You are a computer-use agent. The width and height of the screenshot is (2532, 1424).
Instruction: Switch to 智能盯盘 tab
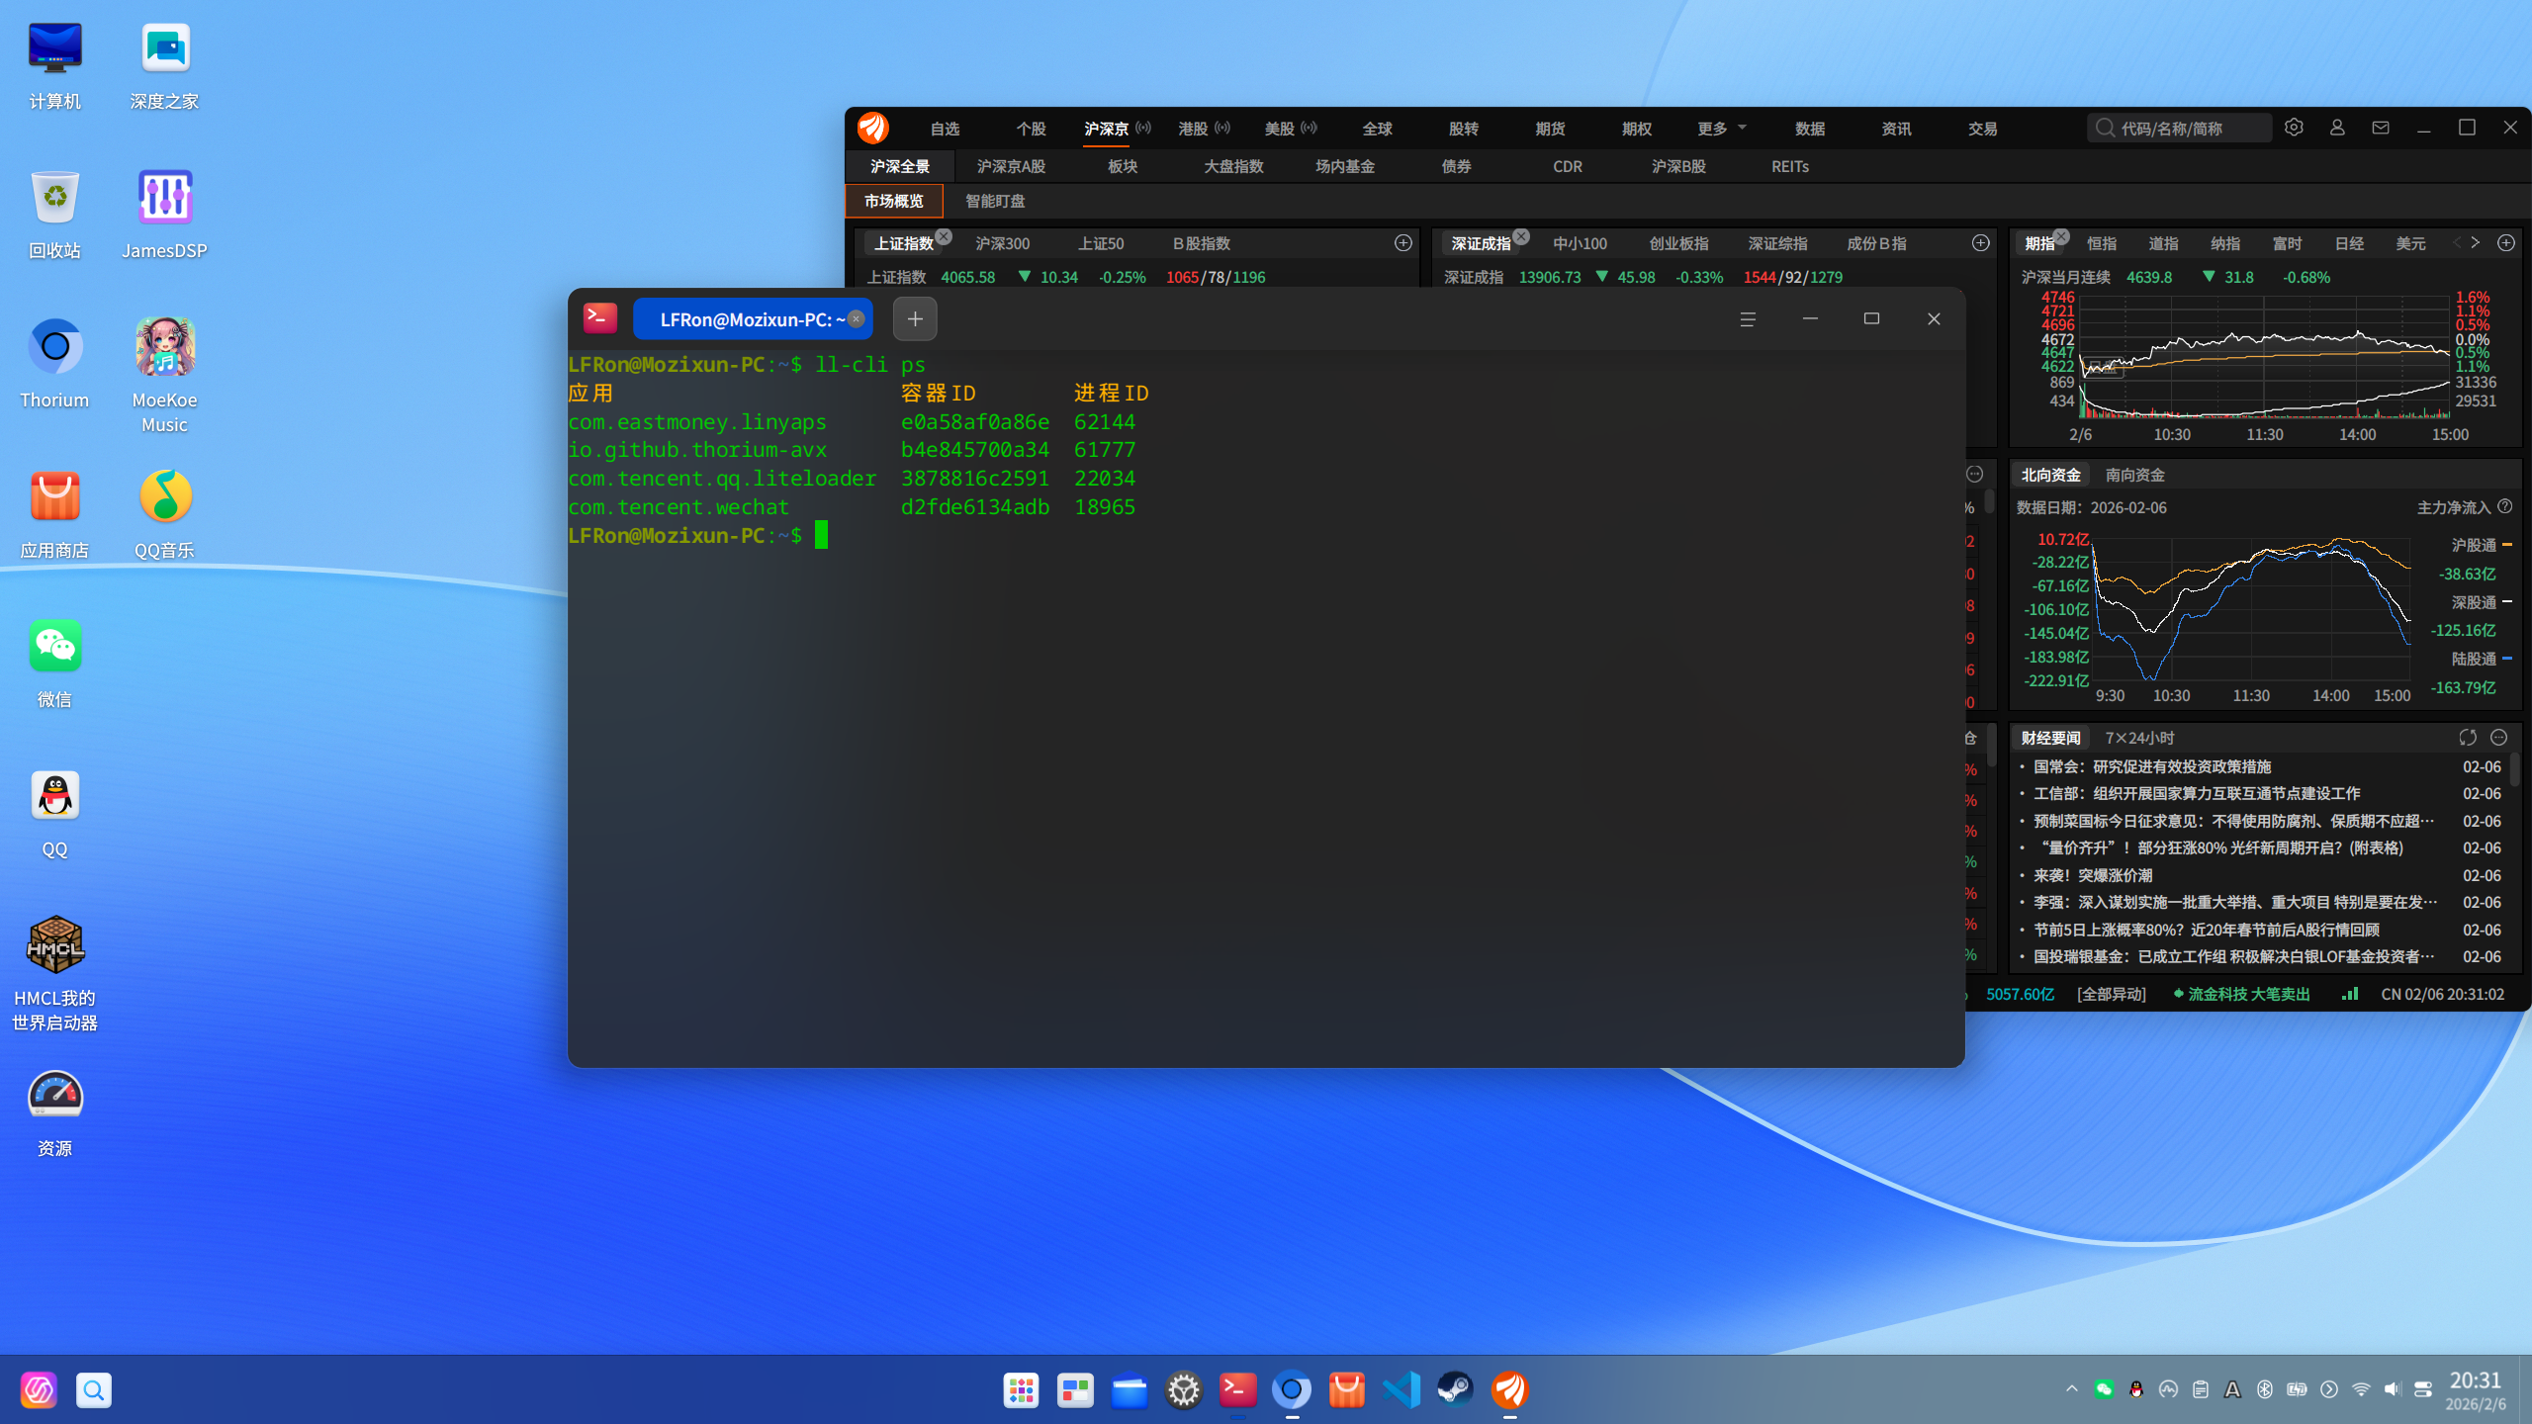995,201
